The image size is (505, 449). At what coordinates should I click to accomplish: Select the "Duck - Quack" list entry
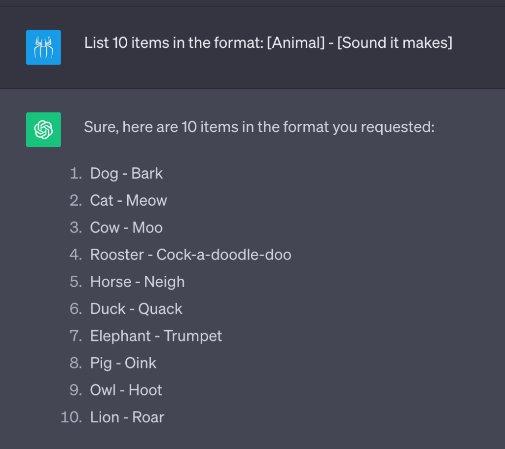(136, 309)
